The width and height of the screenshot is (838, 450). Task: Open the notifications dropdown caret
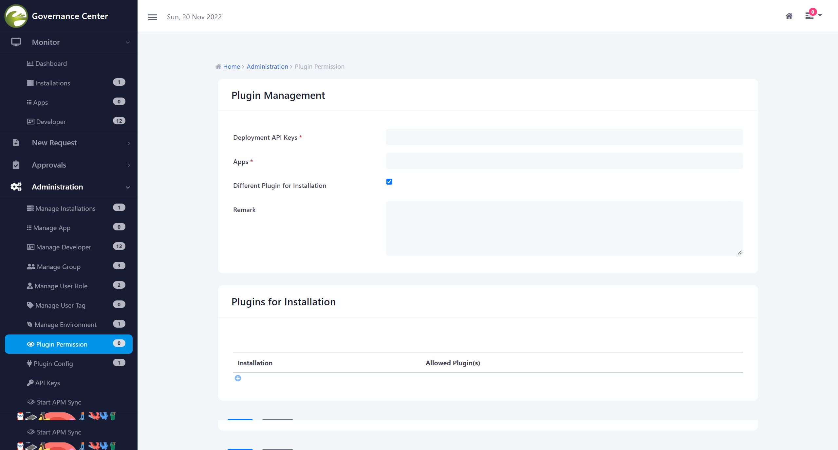coord(820,15)
